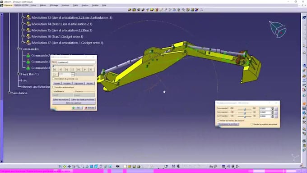
Task: Collapse the Commandes tree node
Action: pos(19,49)
